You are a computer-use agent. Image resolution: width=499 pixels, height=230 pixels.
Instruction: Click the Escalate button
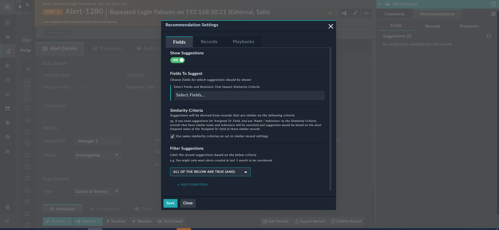116,221
